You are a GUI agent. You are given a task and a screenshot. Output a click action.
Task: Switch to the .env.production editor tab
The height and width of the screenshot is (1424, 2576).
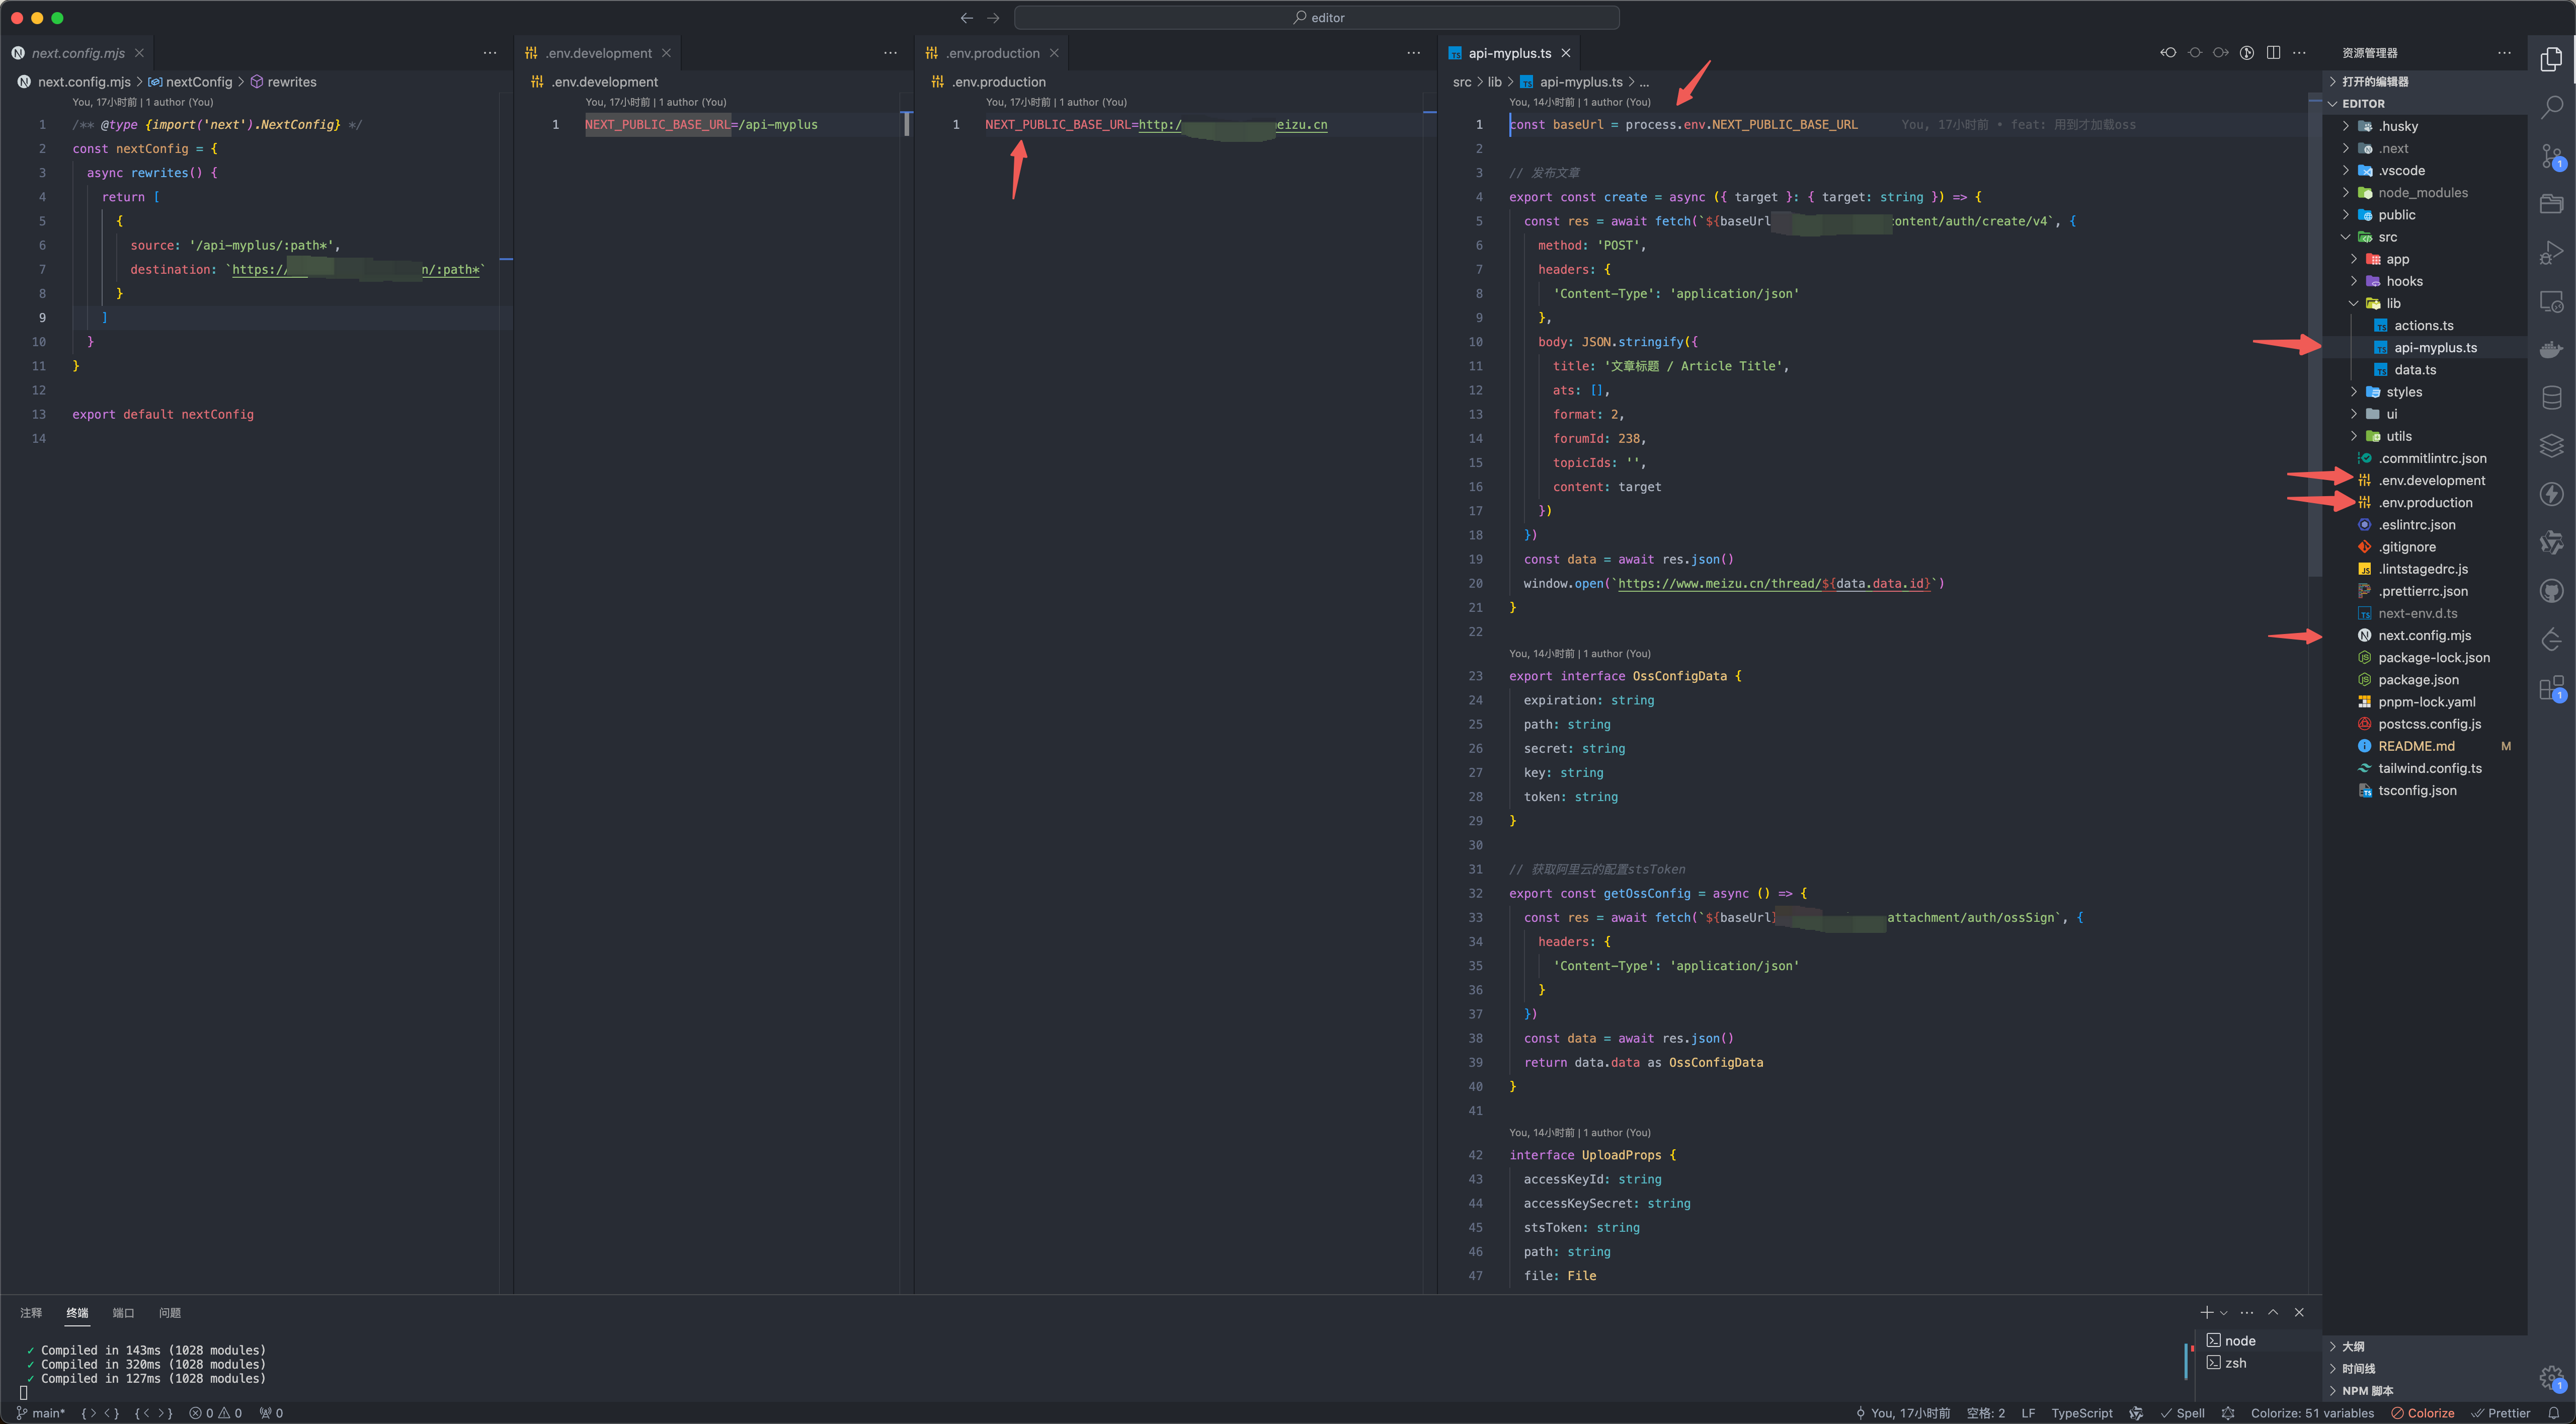point(992,53)
